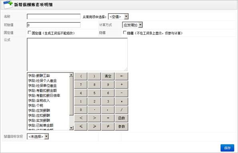Insert digit 9 from the keypad
This screenshot has width=238, height=153.
coord(108,85)
